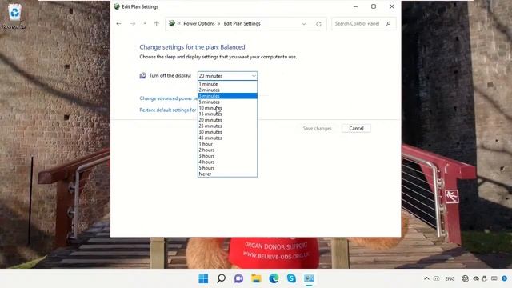Pick 3 hours from the list
The image size is (512, 288).
(227, 156)
